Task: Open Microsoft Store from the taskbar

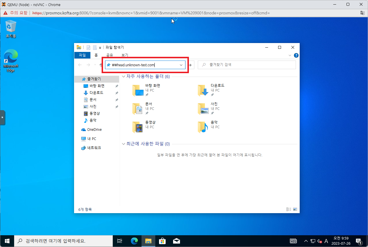Action: coord(162,241)
